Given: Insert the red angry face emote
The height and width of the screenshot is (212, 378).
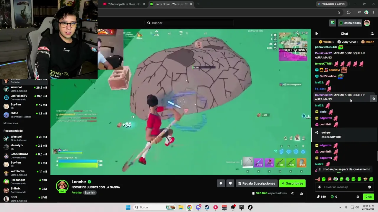Looking at the screenshot, I should coord(330,179).
